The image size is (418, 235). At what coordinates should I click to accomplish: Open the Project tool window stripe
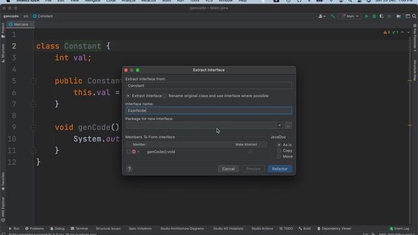click(3, 30)
